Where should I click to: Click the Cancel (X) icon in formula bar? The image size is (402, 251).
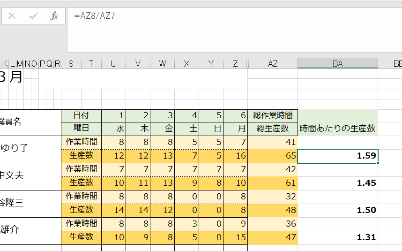12,16
